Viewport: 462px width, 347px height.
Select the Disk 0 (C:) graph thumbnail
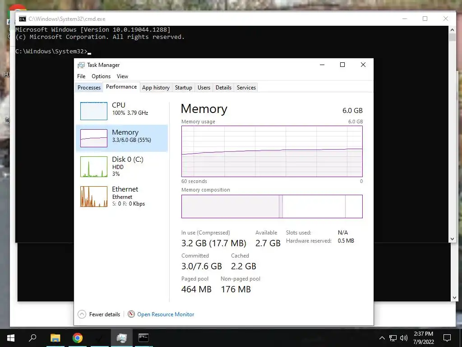(x=94, y=167)
